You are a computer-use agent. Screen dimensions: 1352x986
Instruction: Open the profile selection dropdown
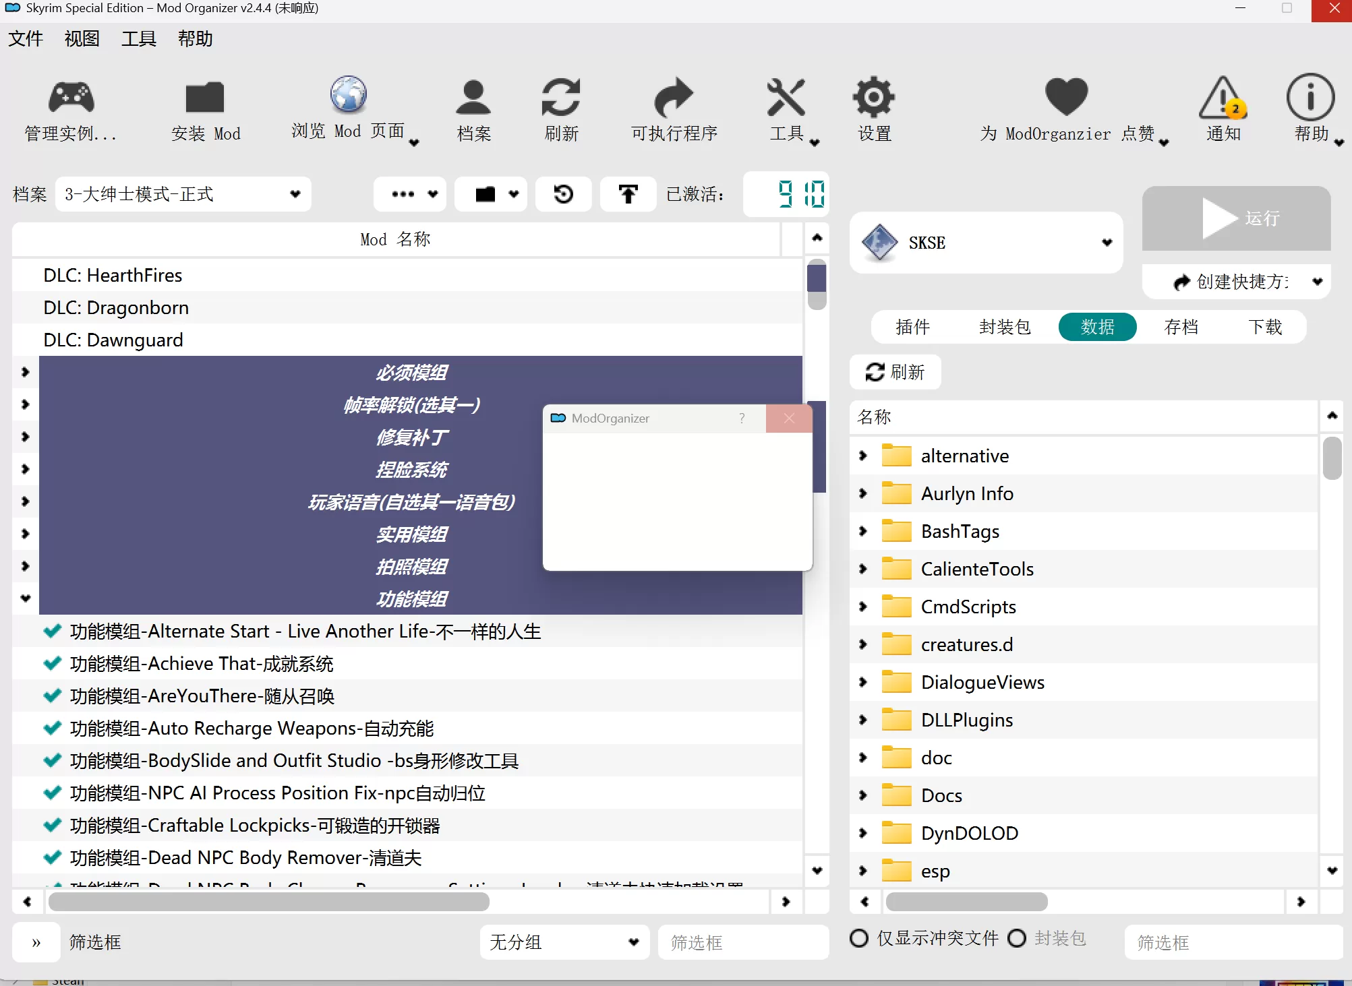coord(183,194)
